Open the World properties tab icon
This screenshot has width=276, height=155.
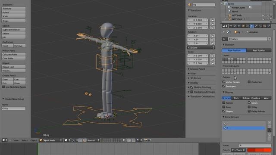click(239, 26)
